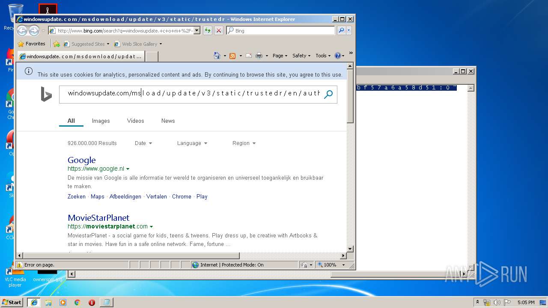
Task: Expand Web Slice Gallery dropdown
Action: click(x=161, y=44)
